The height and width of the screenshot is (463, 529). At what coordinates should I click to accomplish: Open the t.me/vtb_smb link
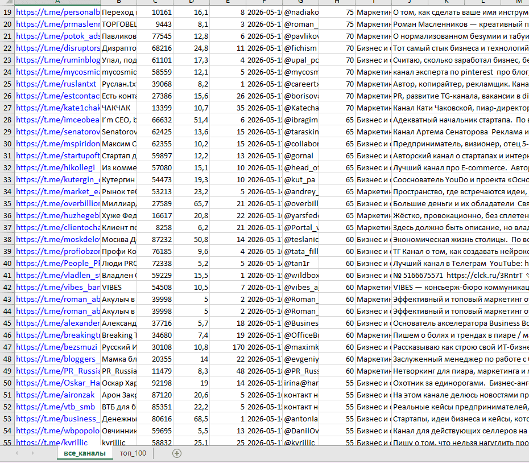click(x=56, y=407)
